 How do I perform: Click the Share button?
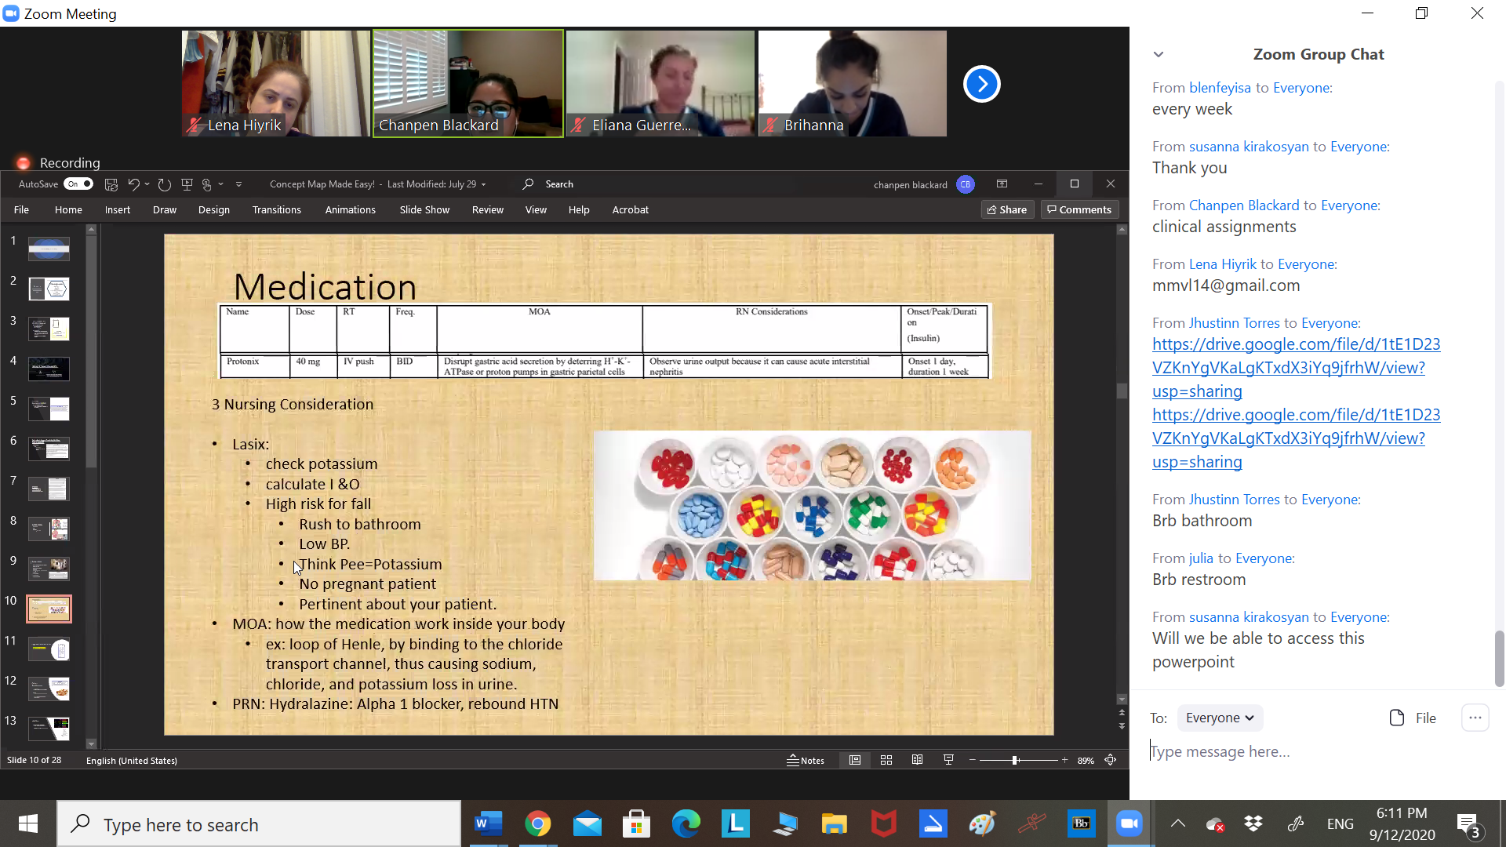click(x=1007, y=209)
